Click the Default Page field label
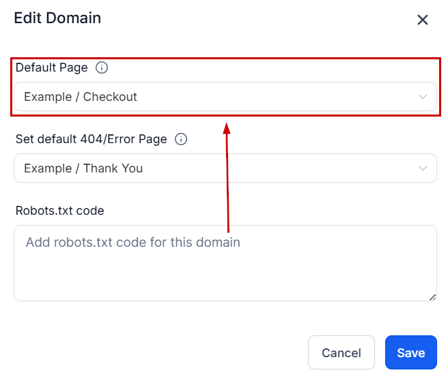 (52, 67)
